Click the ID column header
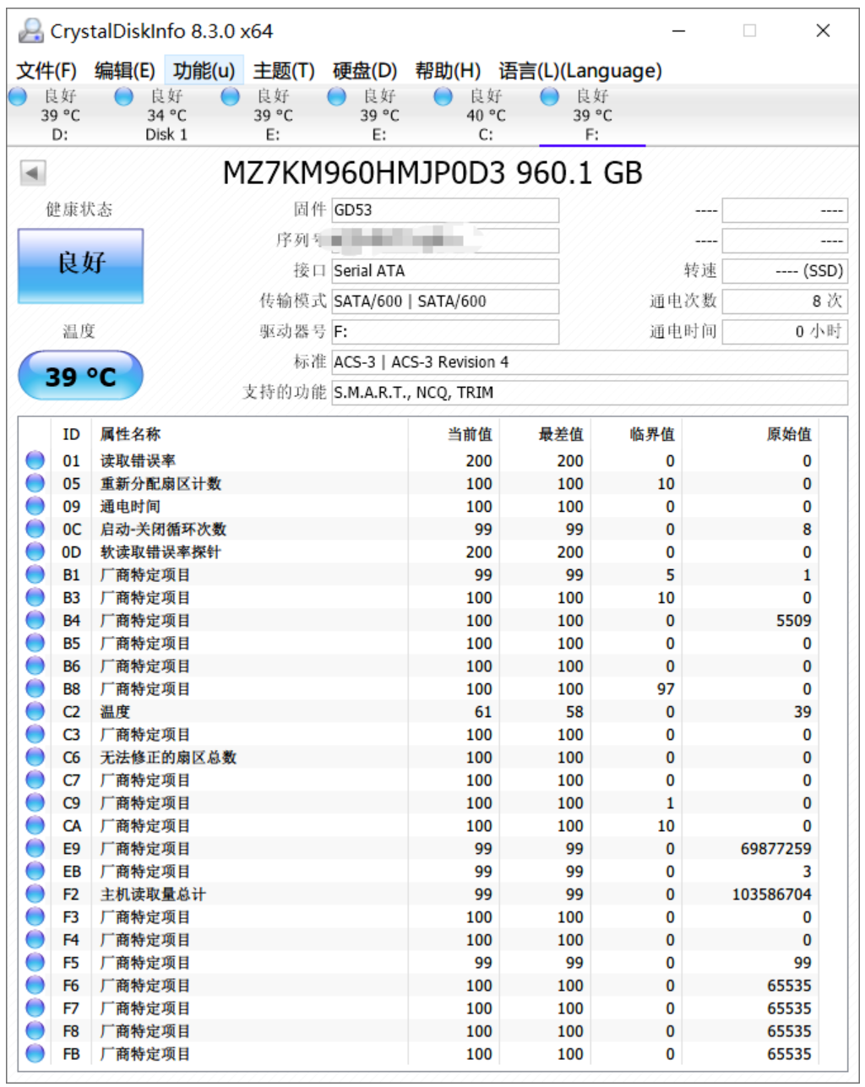The height and width of the screenshot is (1087, 865). [71, 434]
